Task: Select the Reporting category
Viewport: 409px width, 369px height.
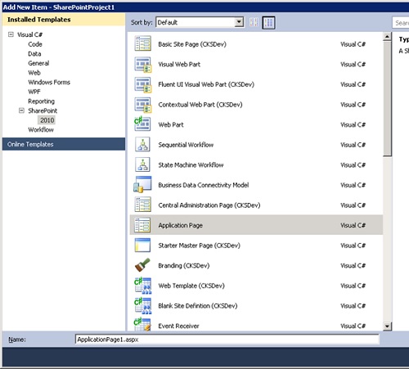Action: click(x=41, y=101)
